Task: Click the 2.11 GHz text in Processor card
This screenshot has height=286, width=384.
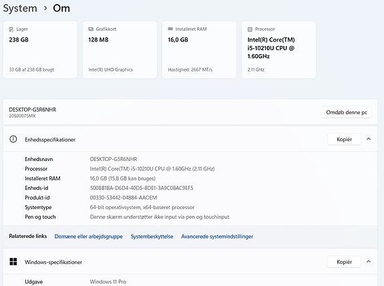Action: coord(256,69)
